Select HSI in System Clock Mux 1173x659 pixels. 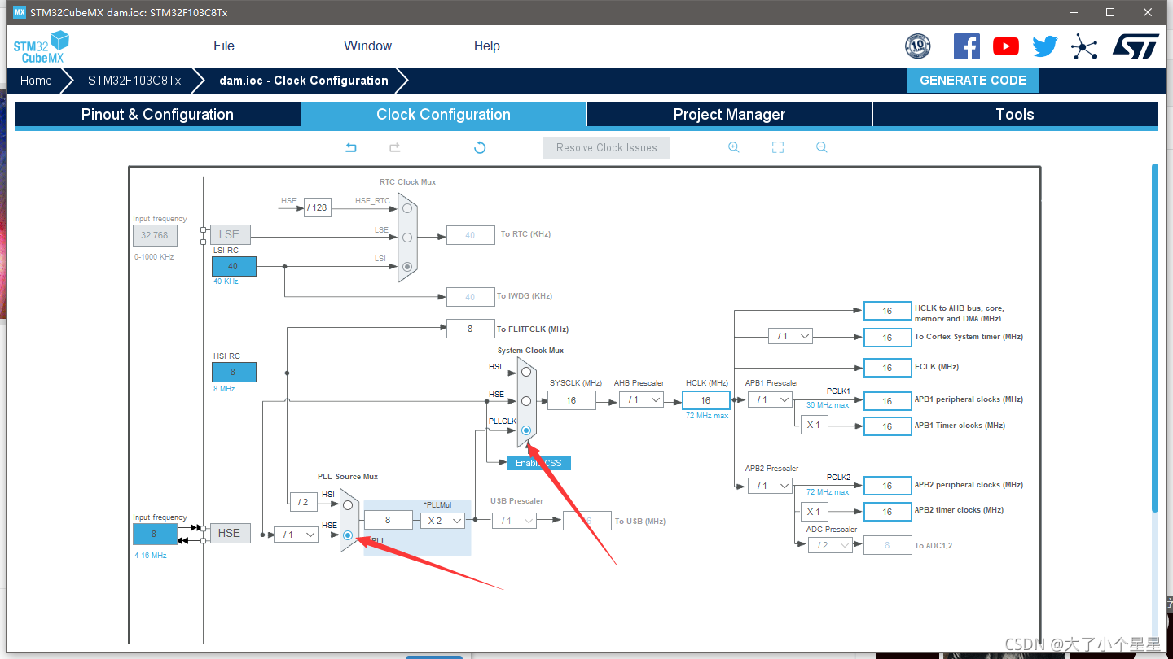point(526,372)
